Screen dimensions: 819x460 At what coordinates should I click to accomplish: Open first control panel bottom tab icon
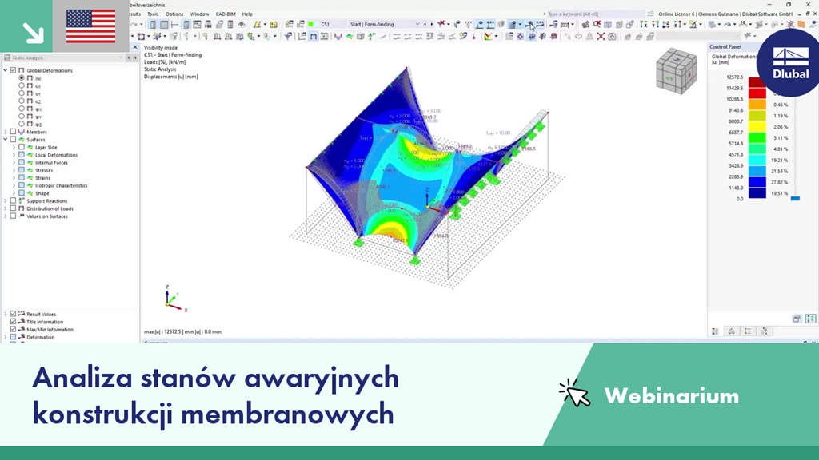(715, 331)
